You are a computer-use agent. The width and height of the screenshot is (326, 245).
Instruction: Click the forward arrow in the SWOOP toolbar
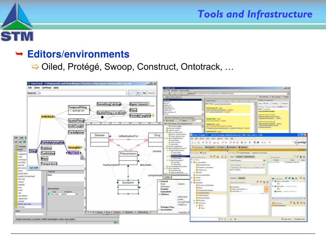coord(181,93)
